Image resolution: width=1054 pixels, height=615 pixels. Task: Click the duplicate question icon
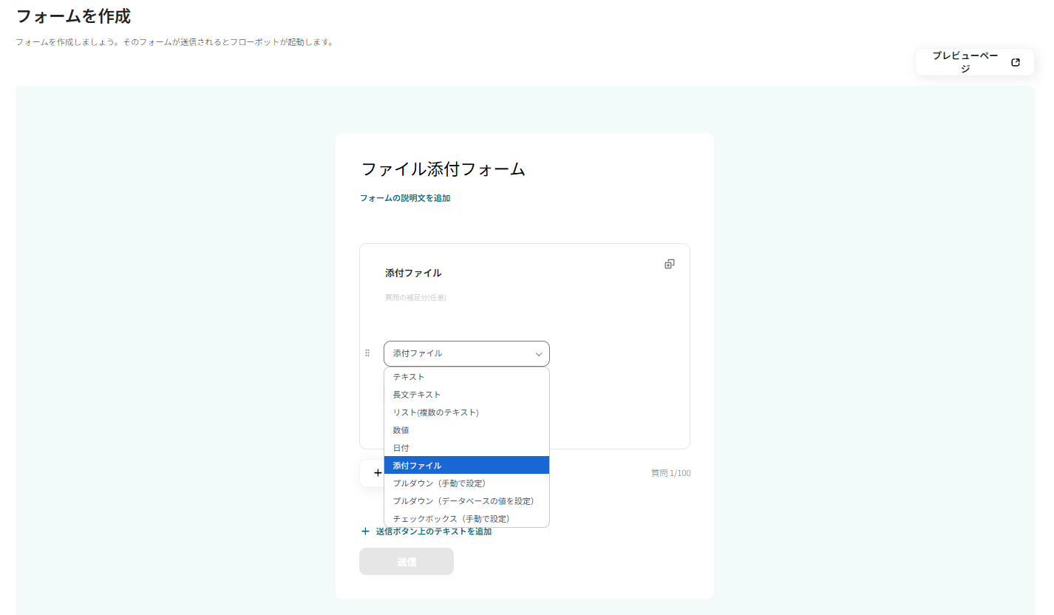point(669,264)
